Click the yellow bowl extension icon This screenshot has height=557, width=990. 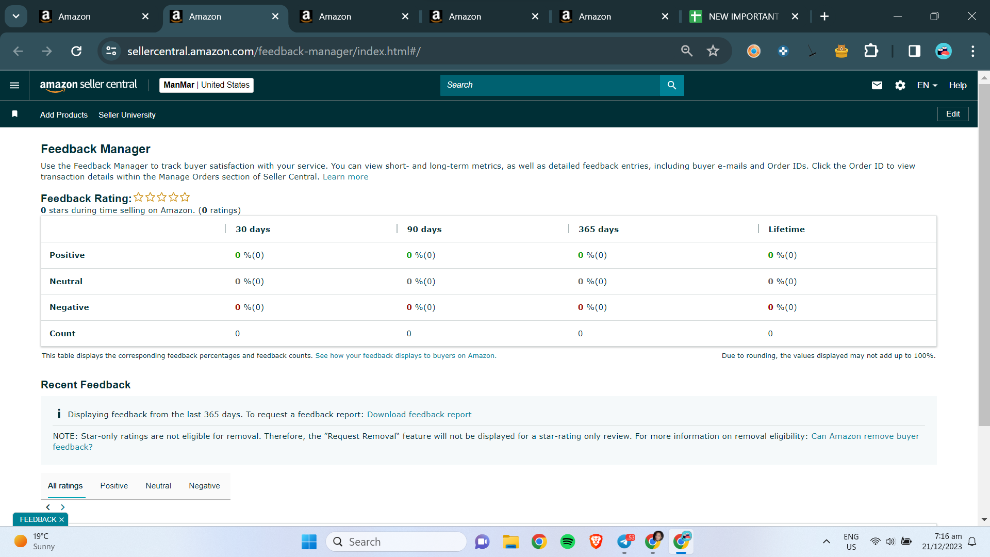[x=841, y=51]
